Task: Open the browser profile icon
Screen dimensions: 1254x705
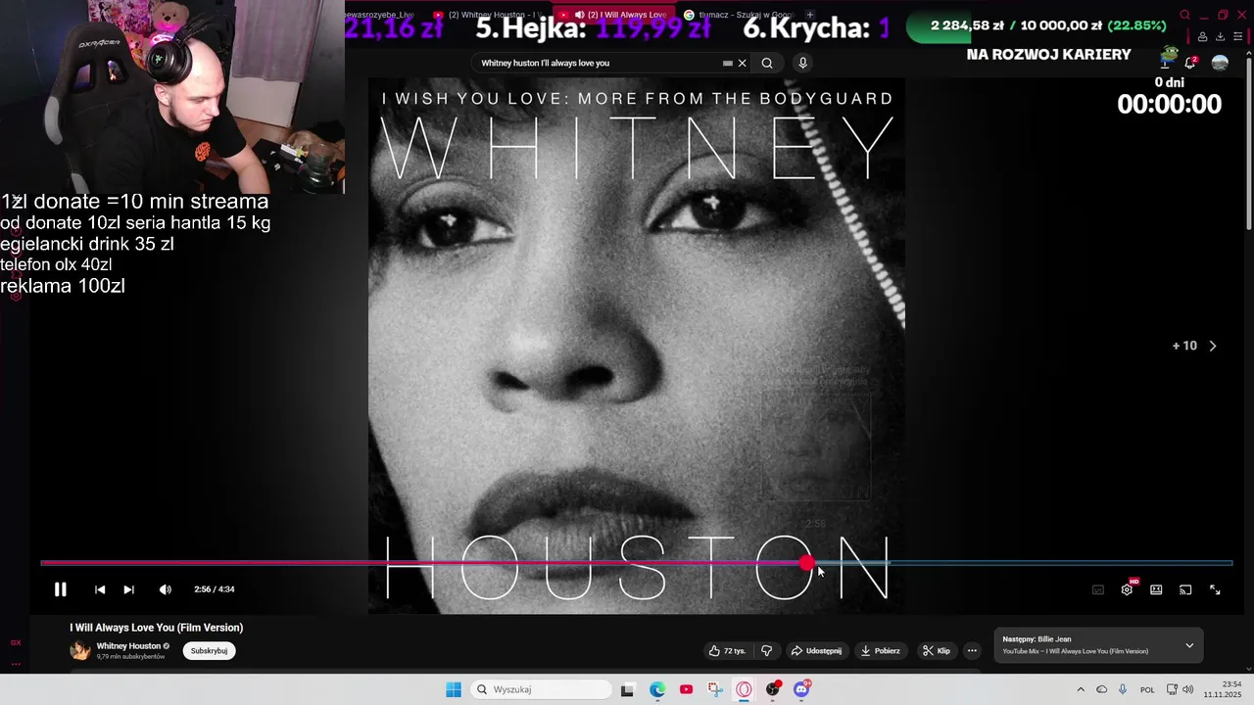Action: (1202, 37)
